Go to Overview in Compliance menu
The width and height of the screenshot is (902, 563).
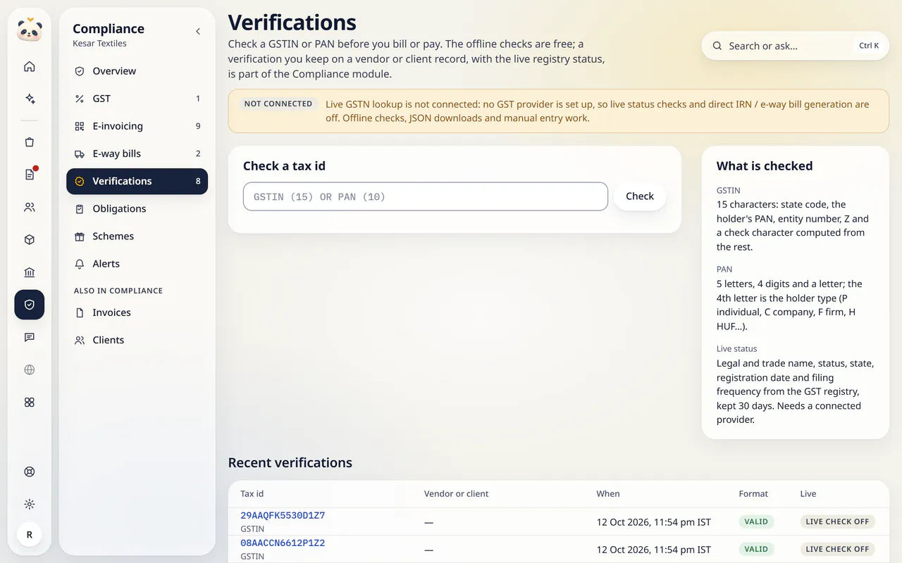point(137,71)
